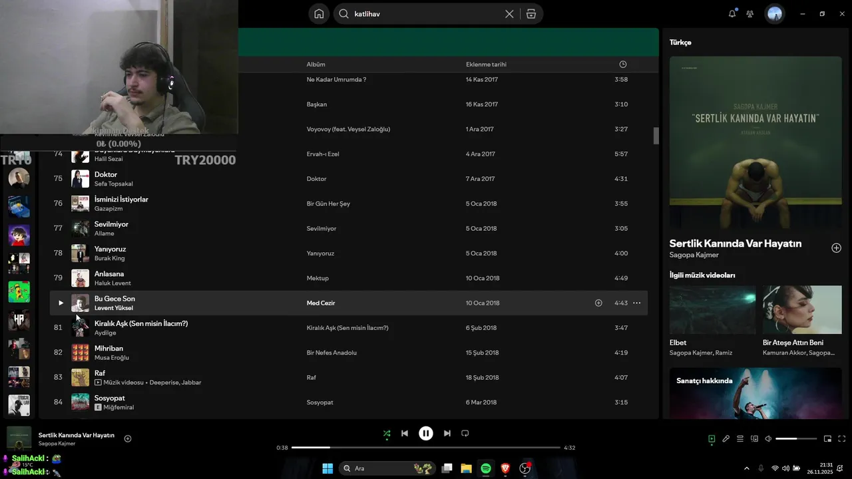Go to Spotify Home with the house icon
The height and width of the screenshot is (479, 852).
click(x=319, y=14)
